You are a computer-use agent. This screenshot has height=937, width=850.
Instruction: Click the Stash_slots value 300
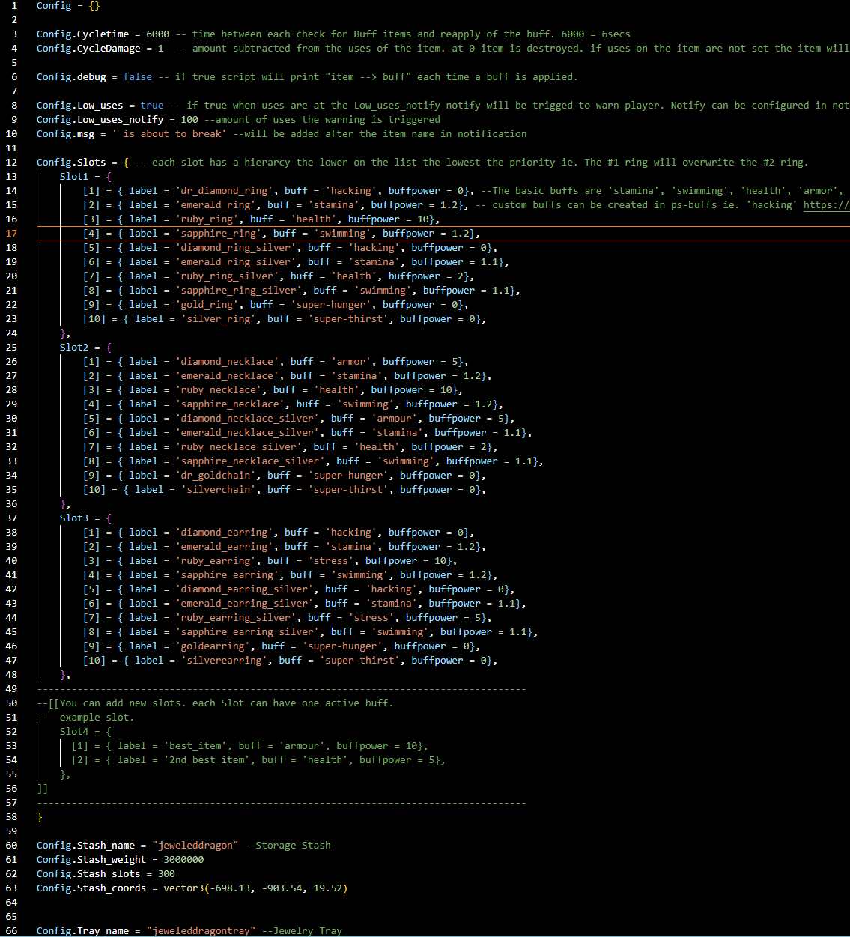166,874
